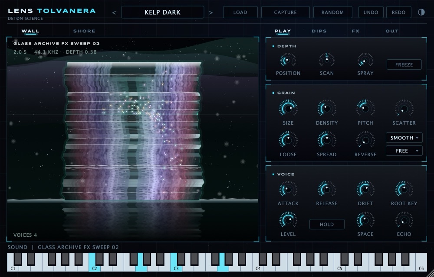Click the DENSITY knob
Image resolution: width=434 pixels, height=277 pixels.
tap(327, 109)
